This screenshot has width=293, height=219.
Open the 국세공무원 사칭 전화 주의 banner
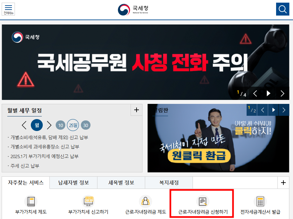coord(146,62)
